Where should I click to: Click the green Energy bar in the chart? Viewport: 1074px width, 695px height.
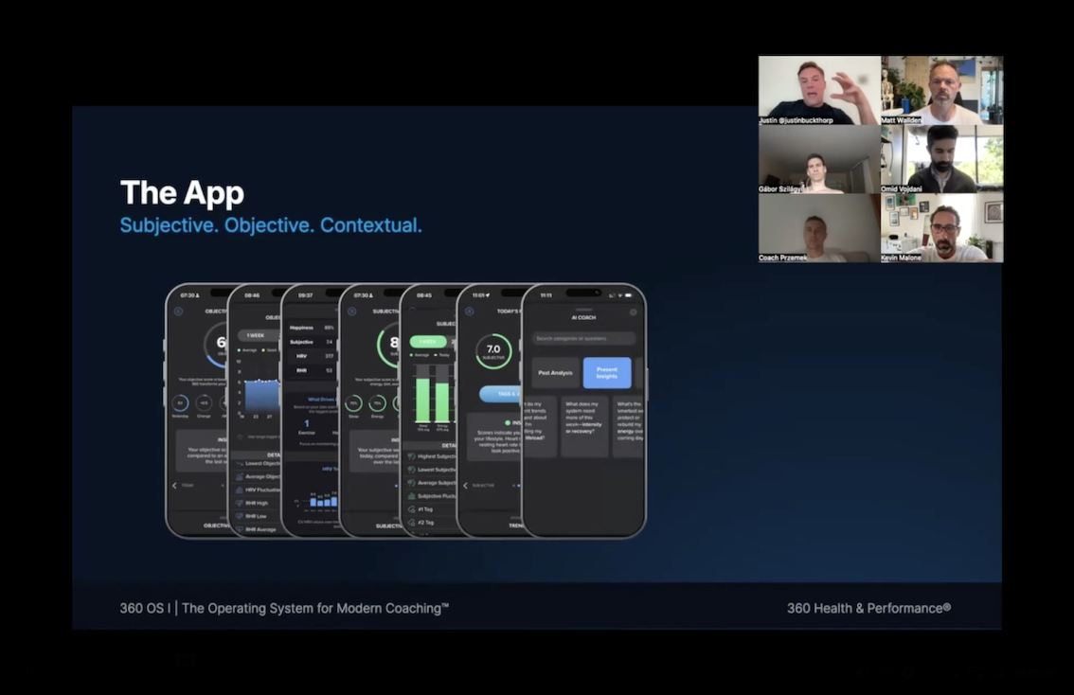click(x=442, y=402)
